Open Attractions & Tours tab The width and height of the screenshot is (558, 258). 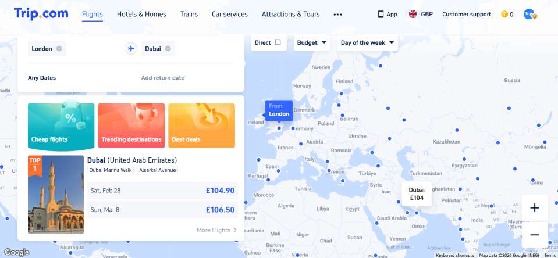[x=290, y=14]
